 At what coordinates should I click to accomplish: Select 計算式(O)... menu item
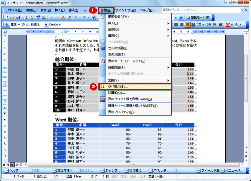(x=135, y=93)
